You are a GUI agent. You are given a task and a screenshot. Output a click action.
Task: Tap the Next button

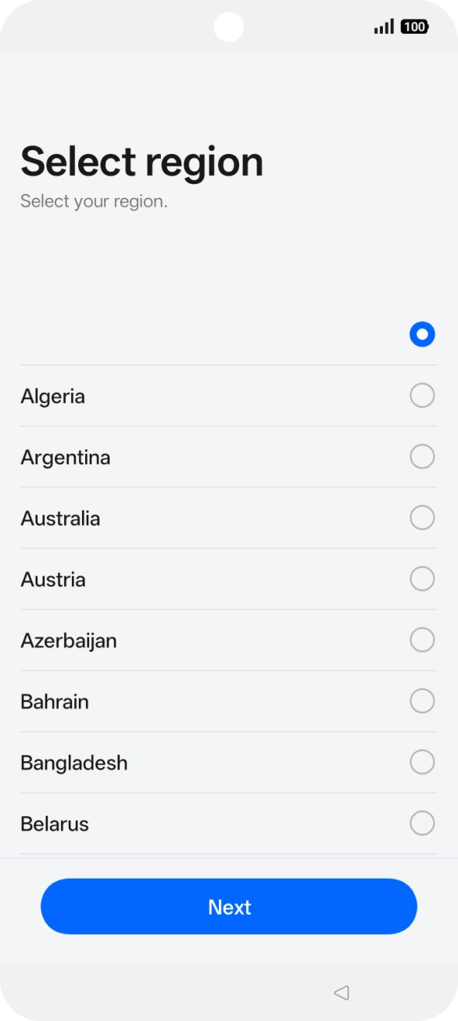click(x=229, y=906)
